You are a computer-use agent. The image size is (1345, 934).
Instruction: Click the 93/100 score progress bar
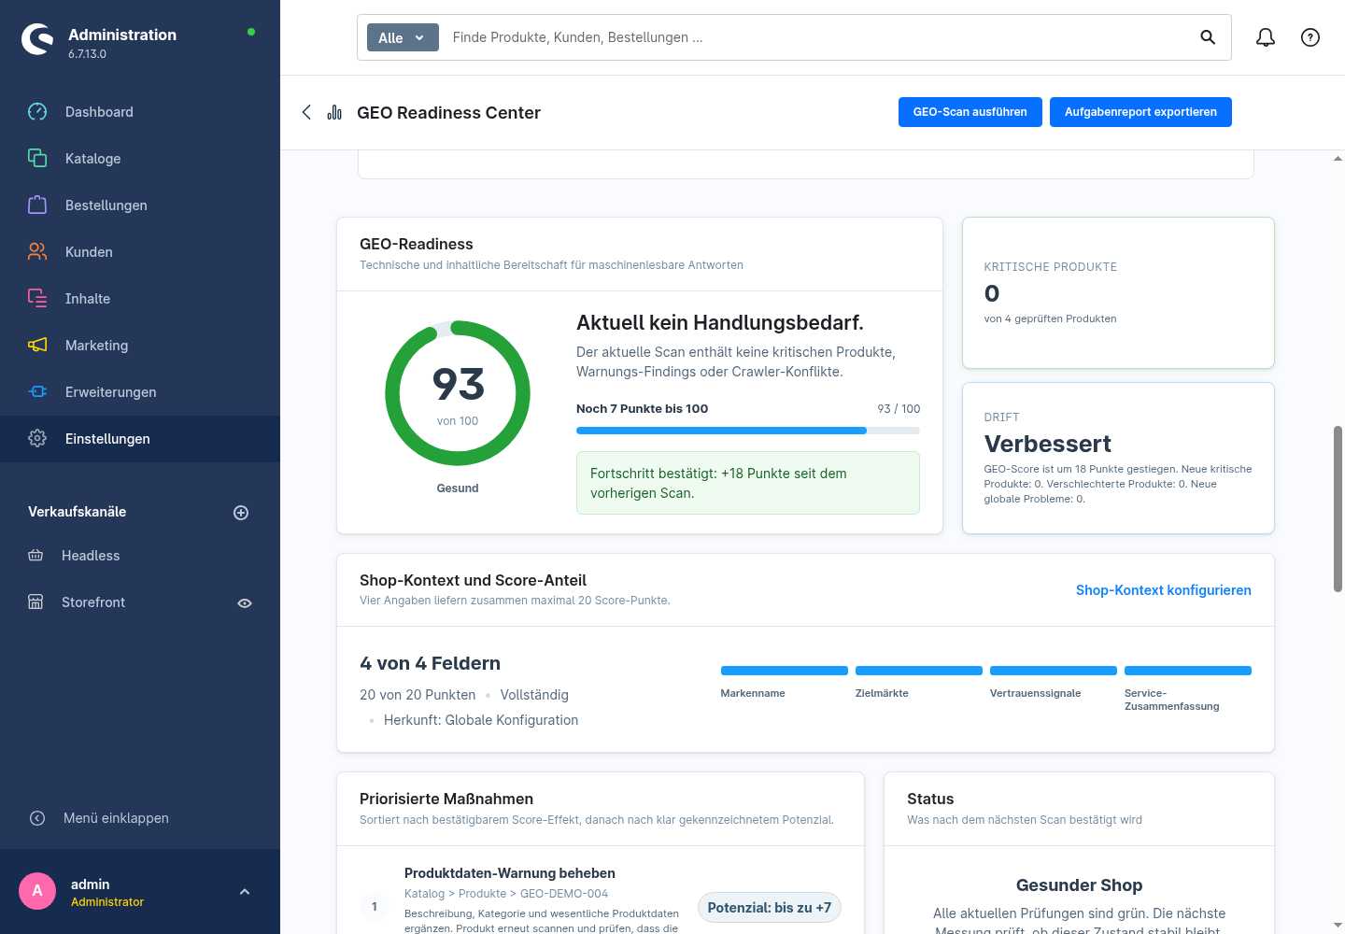[748, 431]
